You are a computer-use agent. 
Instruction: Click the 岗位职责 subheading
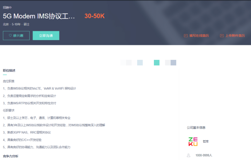click(9, 81)
